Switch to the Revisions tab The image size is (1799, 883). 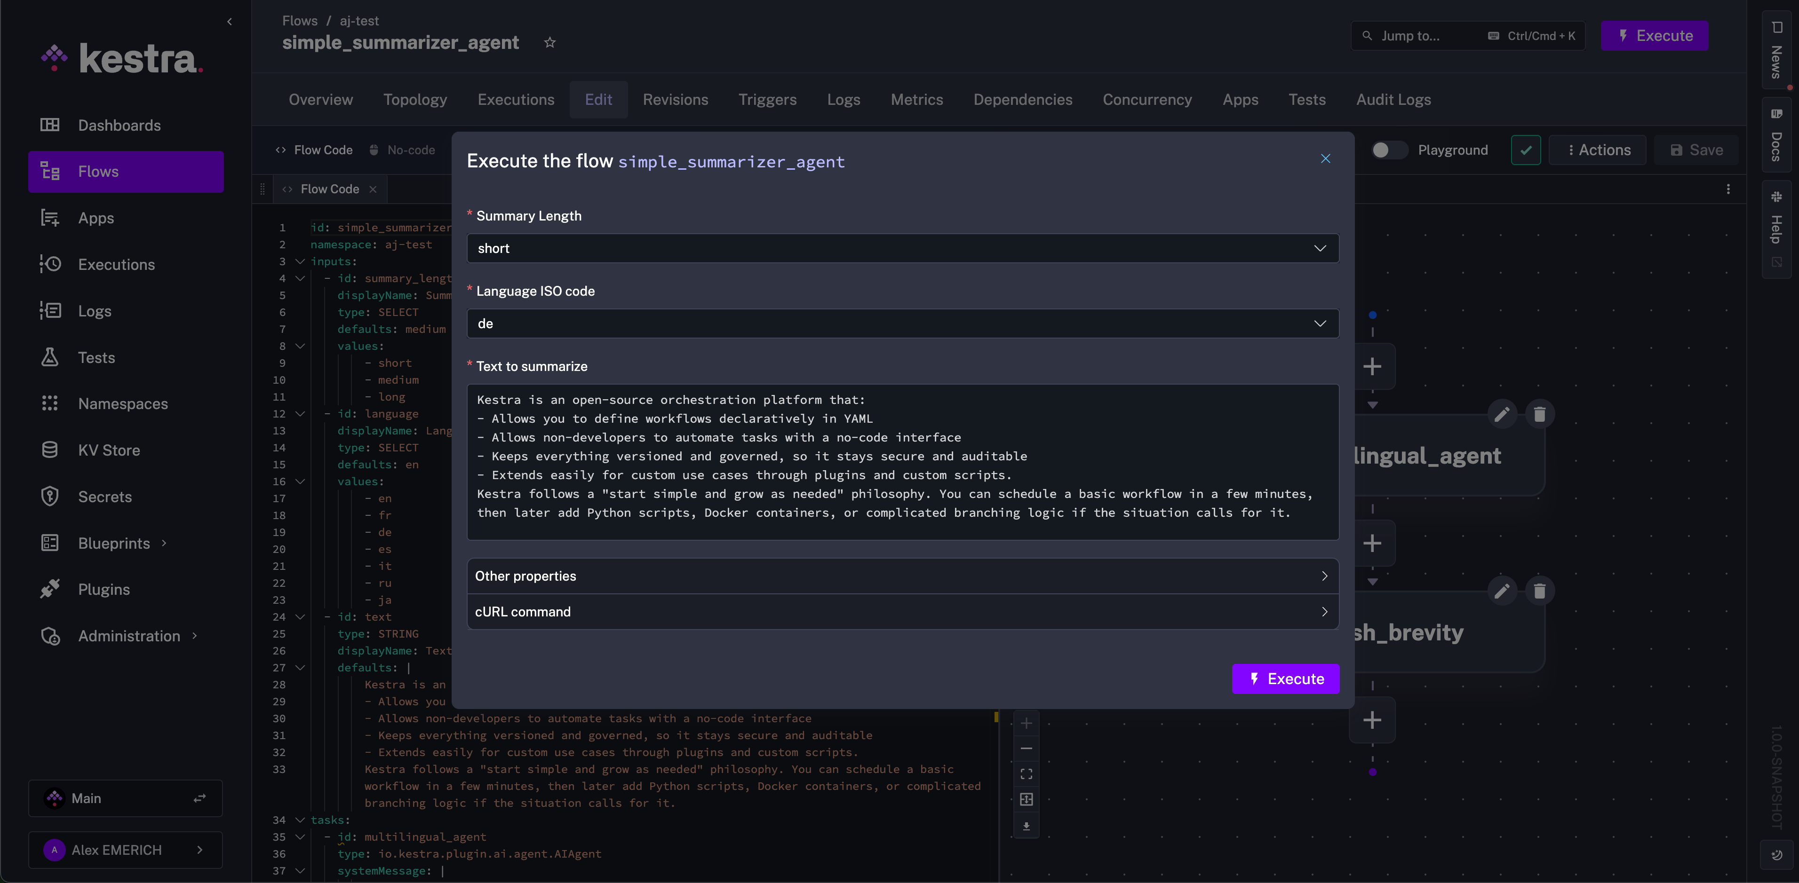[x=675, y=99]
